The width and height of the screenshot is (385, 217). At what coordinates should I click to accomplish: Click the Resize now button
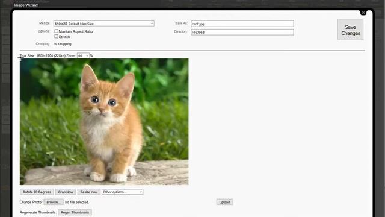[x=89, y=192]
